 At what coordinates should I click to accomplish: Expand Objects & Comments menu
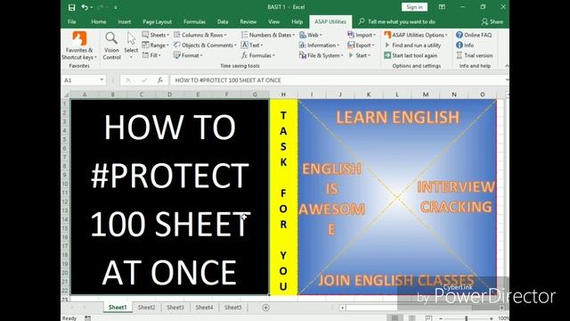205,45
